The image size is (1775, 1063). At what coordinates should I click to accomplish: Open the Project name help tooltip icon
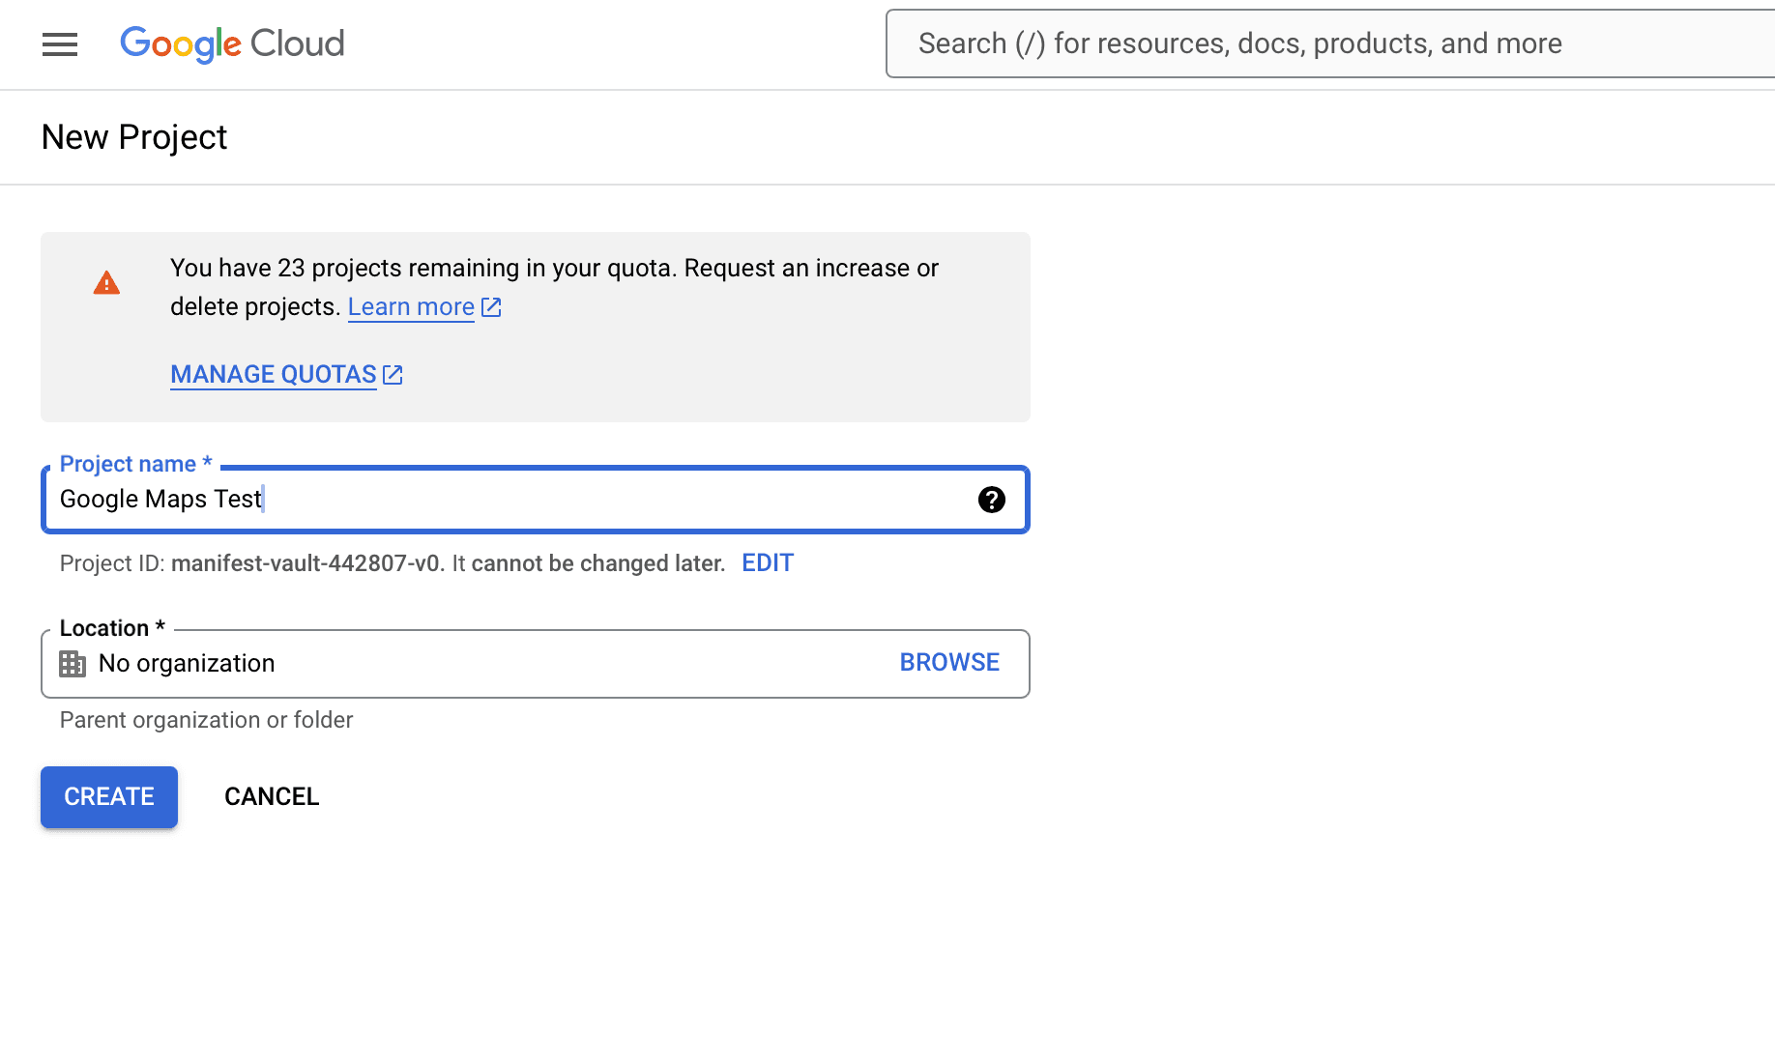point(991,500)
